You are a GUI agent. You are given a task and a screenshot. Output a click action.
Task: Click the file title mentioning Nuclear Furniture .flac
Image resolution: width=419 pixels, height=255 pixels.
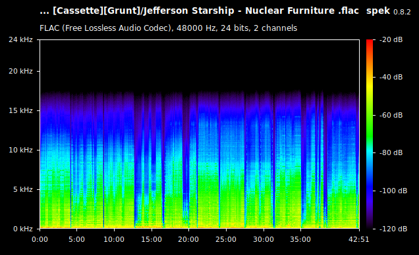point(199,11)
